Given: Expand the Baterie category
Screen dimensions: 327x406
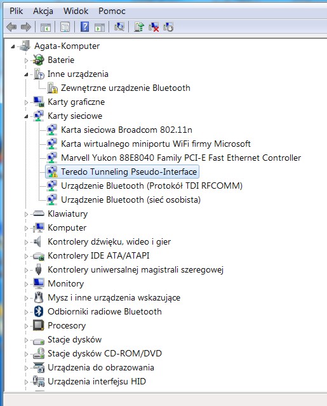Looking at the screenshot, I should click(x=26, y=60).
